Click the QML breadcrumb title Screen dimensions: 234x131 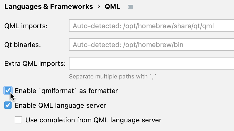tap(112, 7)
